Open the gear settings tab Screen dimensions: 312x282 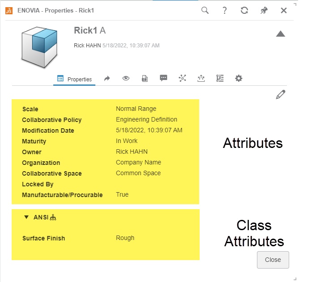[x=239, y=78]
